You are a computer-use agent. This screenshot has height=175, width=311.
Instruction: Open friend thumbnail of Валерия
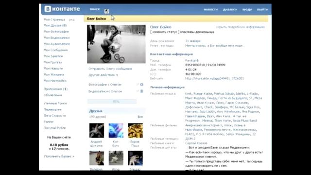coord(97,158)
